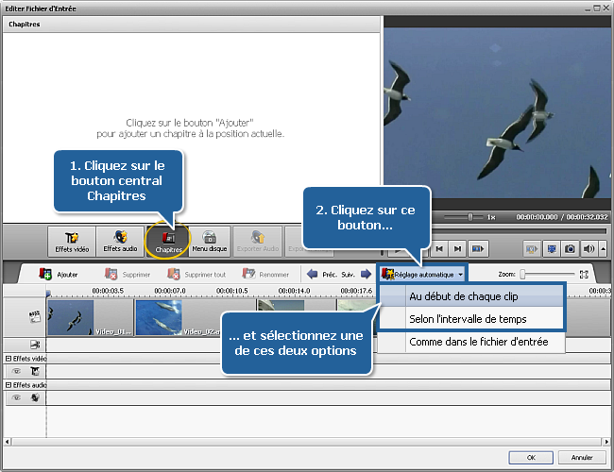
Task: Click the Ajouter chapter icon
Action: click(x=44, y=274)
